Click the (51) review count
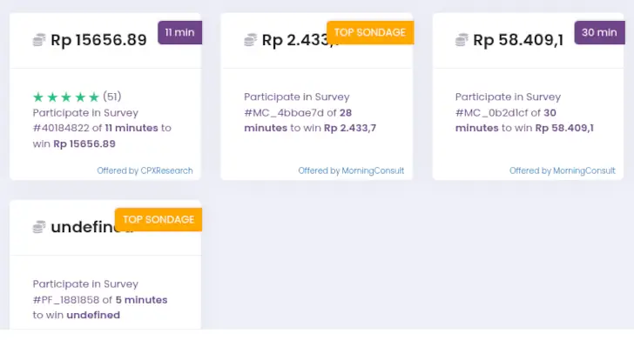This screenshot has height=340, width=634. click(112, 97)
